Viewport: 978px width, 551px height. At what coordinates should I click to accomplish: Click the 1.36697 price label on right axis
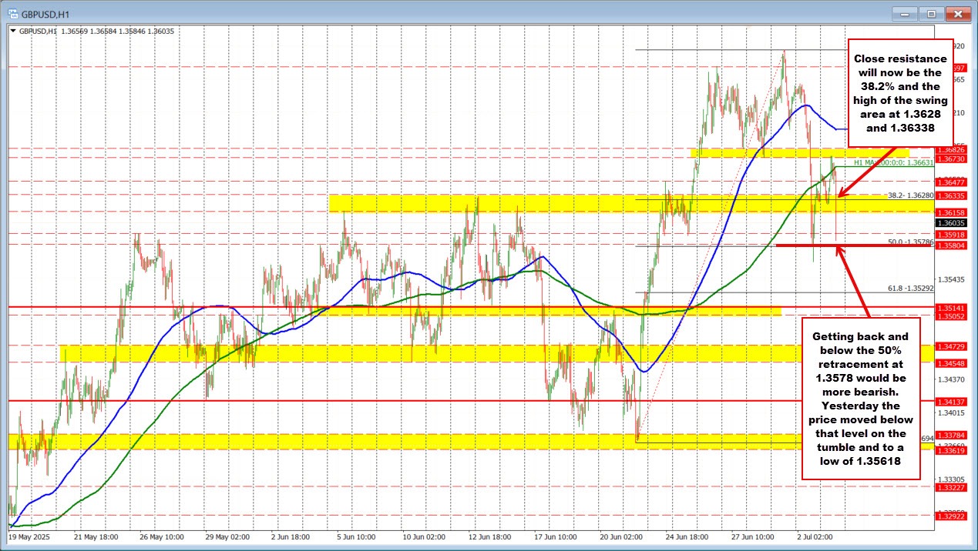point(959,68)
